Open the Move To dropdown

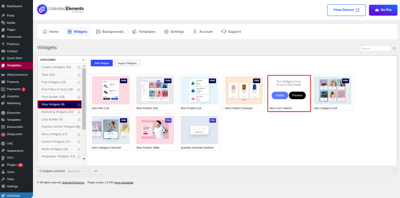tap(84, 171)
